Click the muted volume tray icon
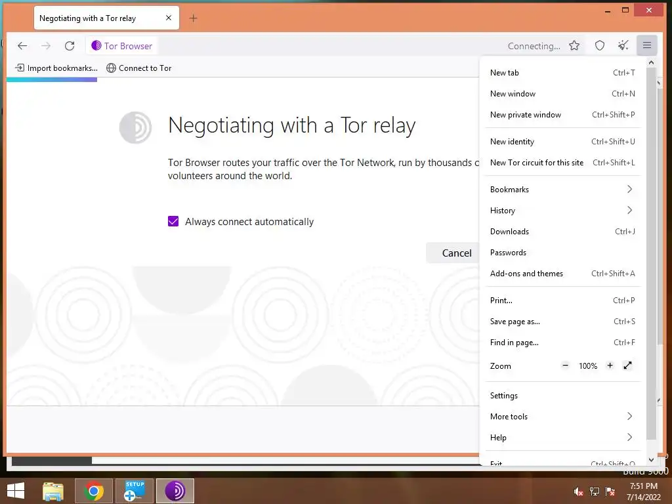 point(578,492)
